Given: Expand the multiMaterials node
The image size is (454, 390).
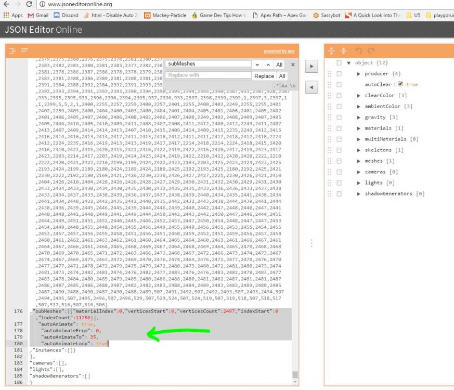Looking at the screenshot, I should click(359, 139).
